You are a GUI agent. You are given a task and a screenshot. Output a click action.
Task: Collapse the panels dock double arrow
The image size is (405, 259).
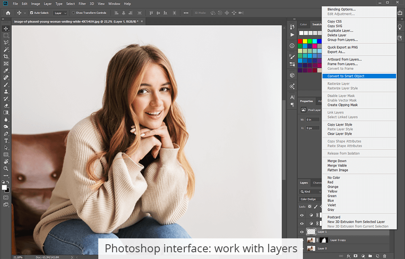294,19
